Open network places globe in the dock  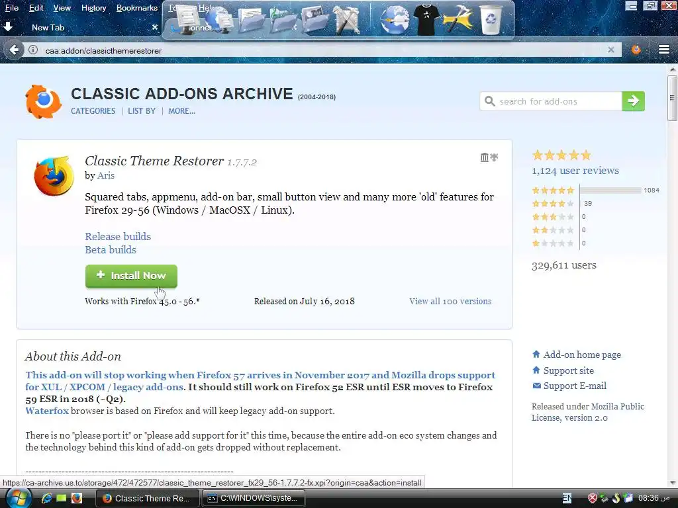pyautogui.click(x=218, y=19)
